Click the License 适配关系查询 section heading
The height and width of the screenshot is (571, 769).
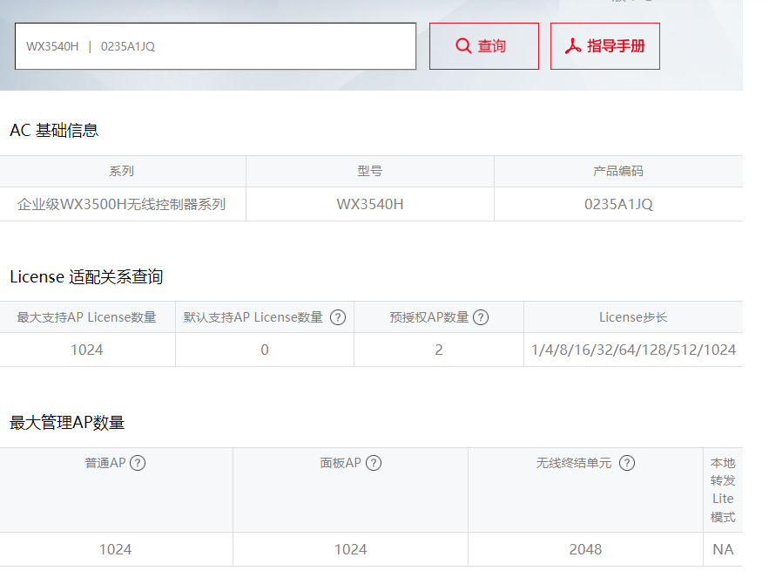coord(86,277)
